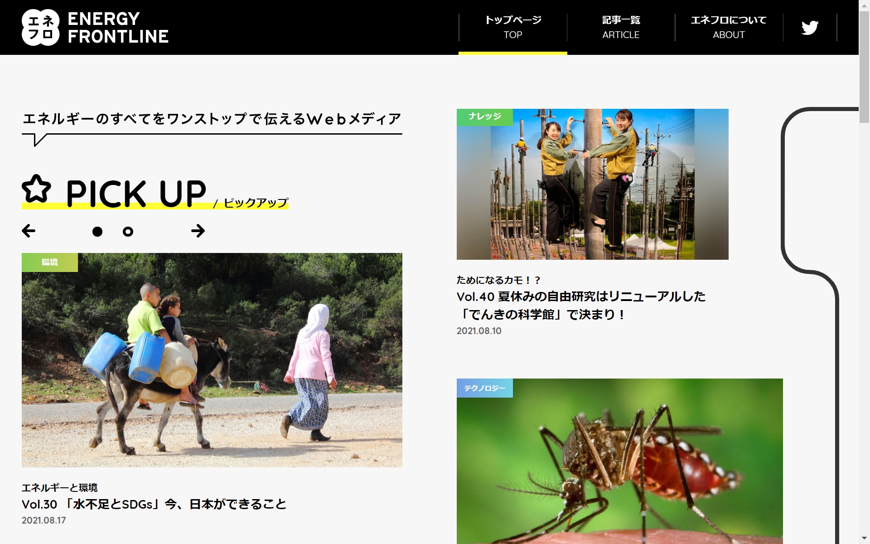The height and width of the screenshot is (544, 870).
Task: Click the ナレッジ category tag
Action: tap(484, 117)
